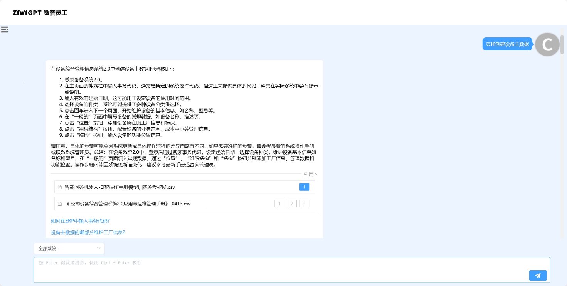Screen dimensions: 567x286
Task: Open reference 3 of 运维管理手册 0413.csv
Action: point(305,204)
